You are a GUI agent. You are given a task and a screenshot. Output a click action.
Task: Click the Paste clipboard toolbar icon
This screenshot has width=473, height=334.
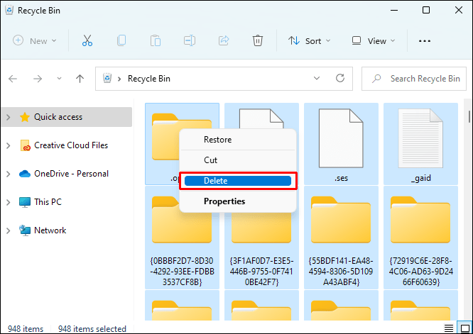pyautogui.click(x=156, y=40)
